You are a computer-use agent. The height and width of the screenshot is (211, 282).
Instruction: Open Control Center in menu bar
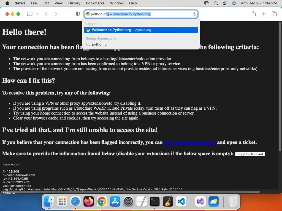(x=225, y=3)
